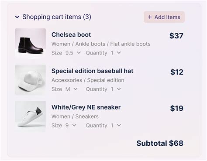This screenshot has height=161, width=207.
Task: Click the plus icon in Add items
Action: click(x=149, y=17)
